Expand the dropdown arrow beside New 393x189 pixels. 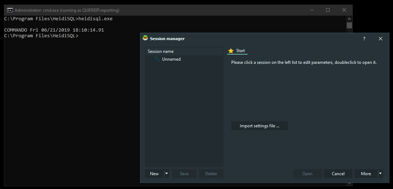tap(166, 173)
